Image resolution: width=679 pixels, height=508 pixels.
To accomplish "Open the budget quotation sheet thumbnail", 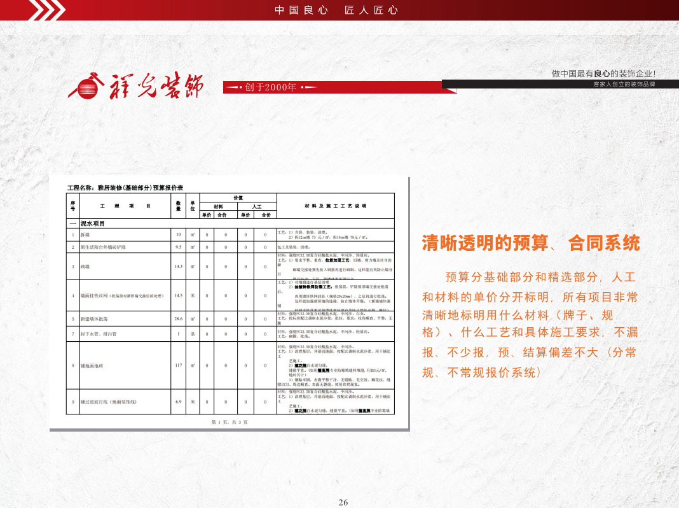I will [230, 304].
